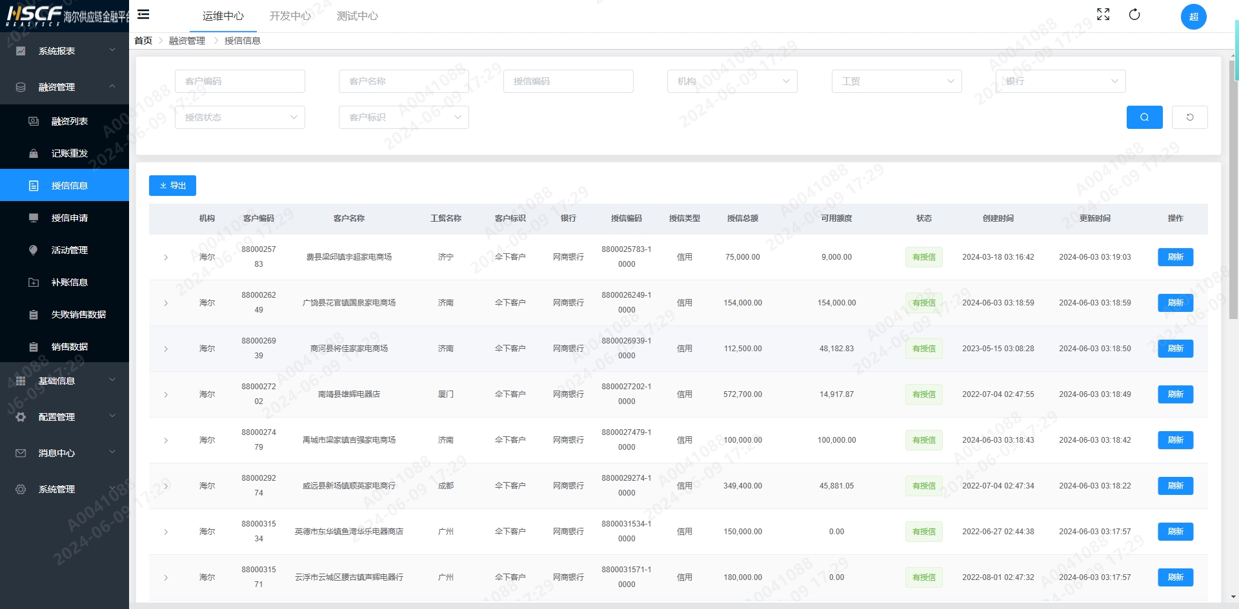Click 刷新 for 云浮市云城区腰古镇声辉电器行

pos(1175,577)
